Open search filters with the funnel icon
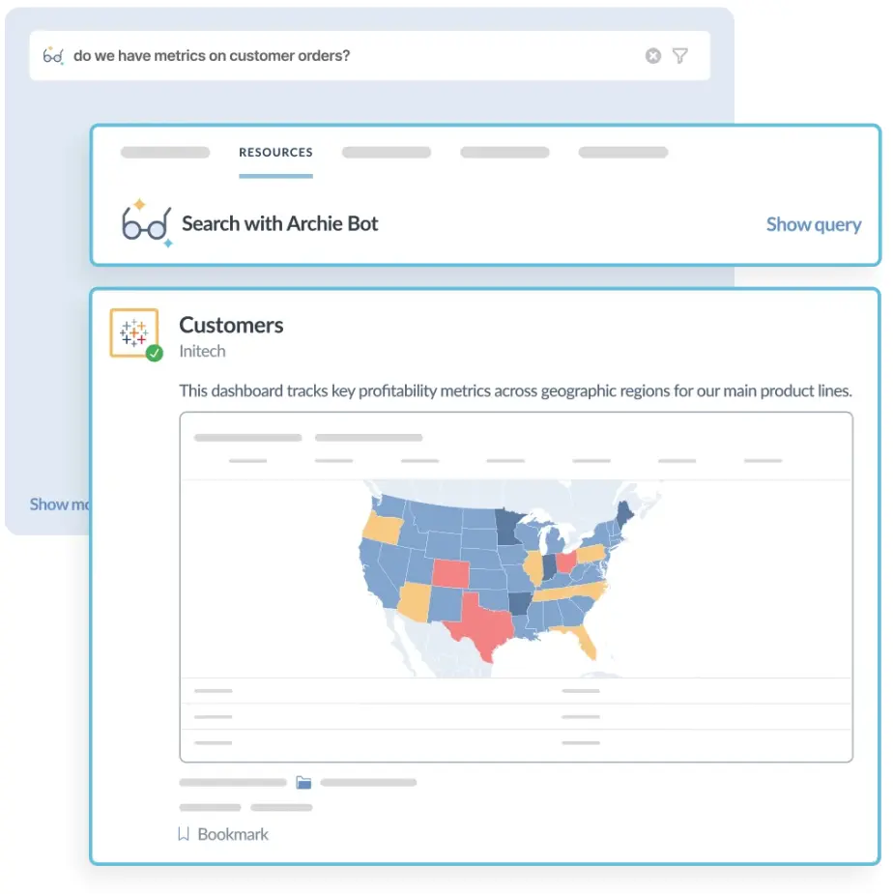The width and height of the screenshot is (893, 894). [679, 56]
